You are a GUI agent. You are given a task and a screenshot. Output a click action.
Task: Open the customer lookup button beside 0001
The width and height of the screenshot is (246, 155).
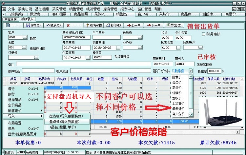[25, 37]
